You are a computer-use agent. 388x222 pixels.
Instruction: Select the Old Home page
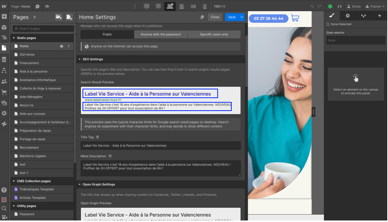tap(42, 55)
